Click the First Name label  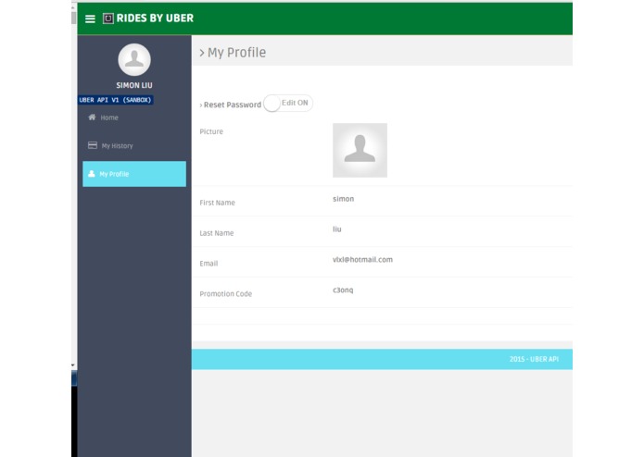(x=217, y=203)
